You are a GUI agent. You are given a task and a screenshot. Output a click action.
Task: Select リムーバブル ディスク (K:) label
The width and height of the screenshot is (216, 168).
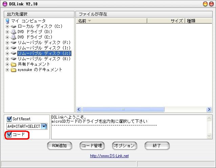(x=44, y=58)
